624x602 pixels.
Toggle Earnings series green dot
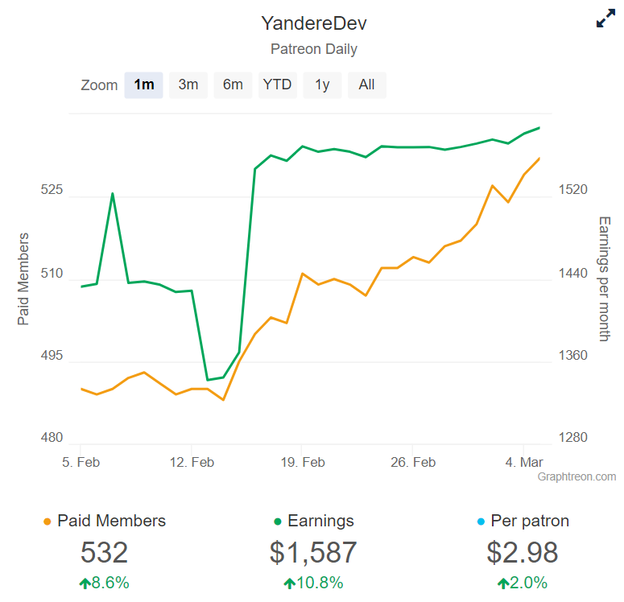pos(278,522)
